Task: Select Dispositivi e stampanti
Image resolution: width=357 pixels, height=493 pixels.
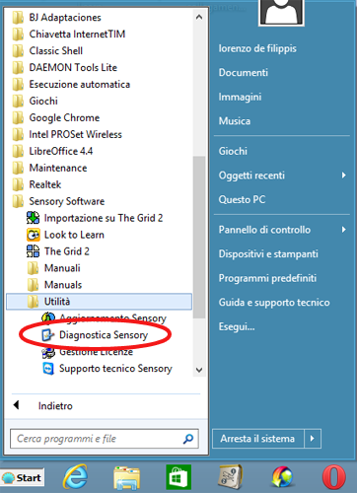Action: (x=268, y=253)
